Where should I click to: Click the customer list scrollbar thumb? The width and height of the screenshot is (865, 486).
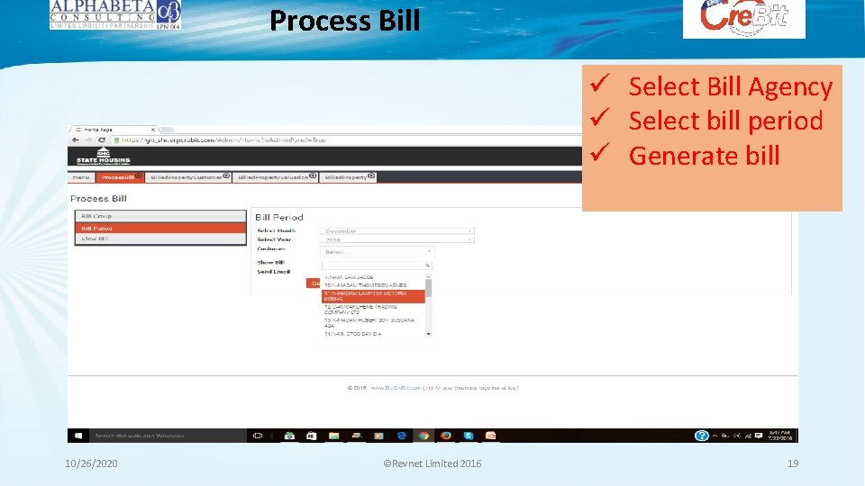429,288
